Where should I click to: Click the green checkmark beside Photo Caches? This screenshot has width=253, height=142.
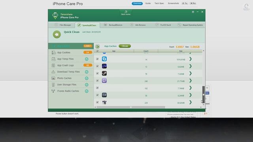[x=87, y=78]
